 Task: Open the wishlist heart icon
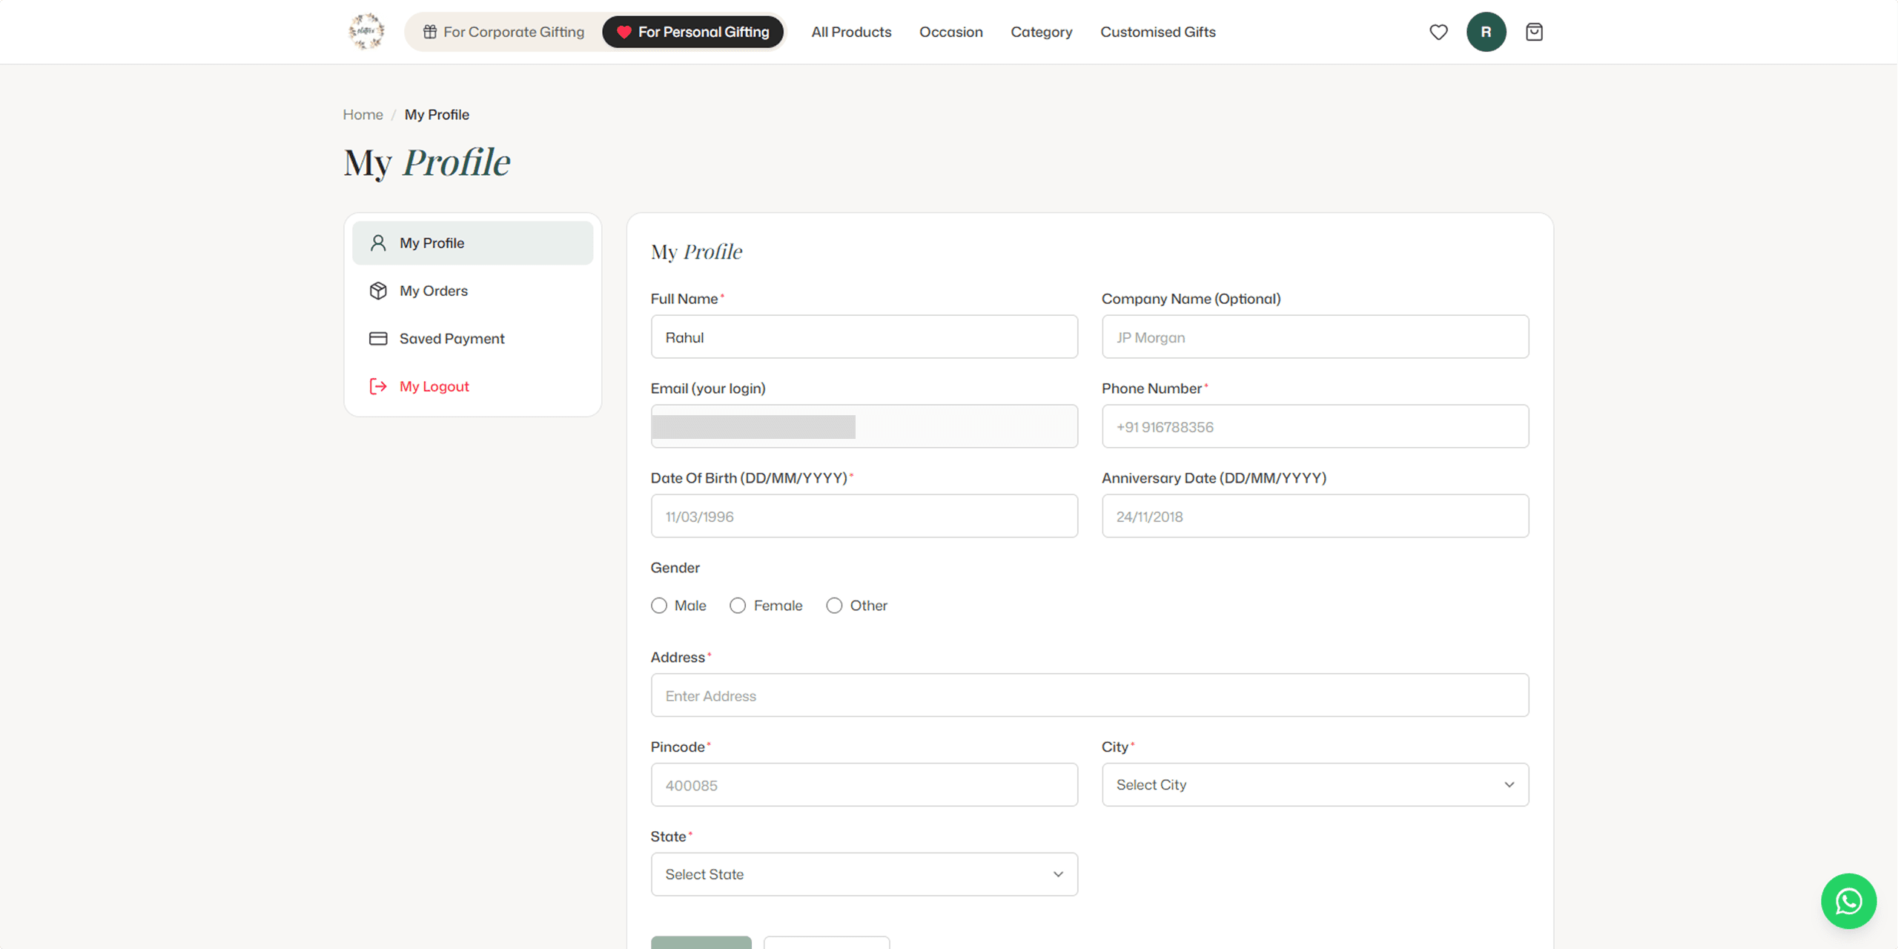(x=1438, y=32)
